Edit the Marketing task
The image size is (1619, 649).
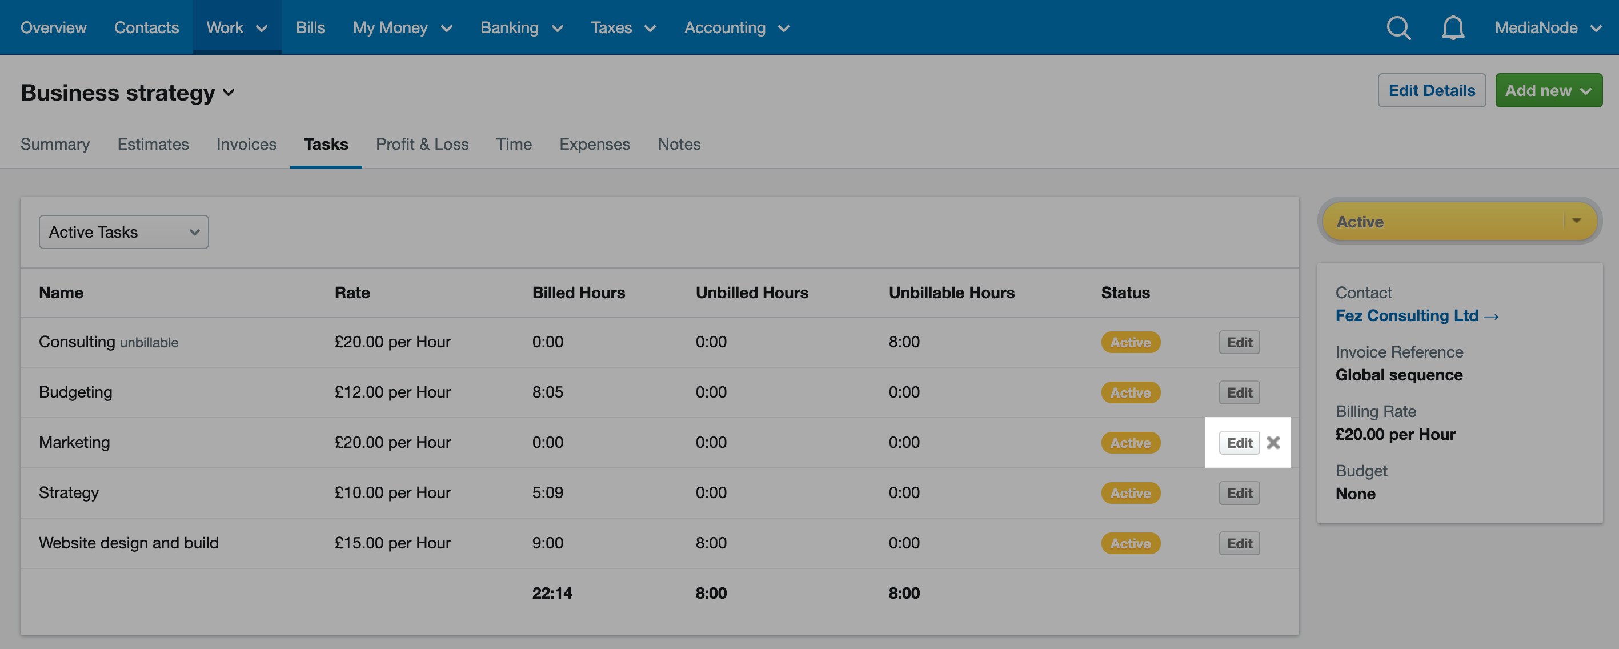click(x=1240, y=443)
